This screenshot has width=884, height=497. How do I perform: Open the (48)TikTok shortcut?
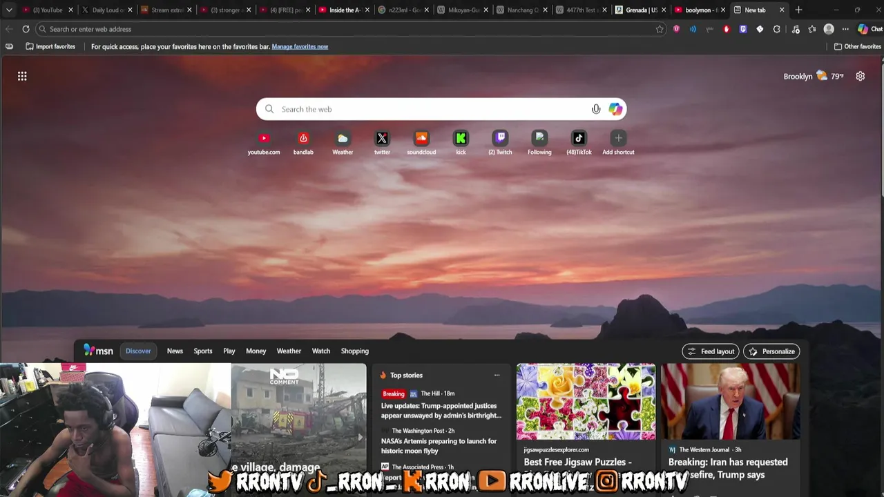(579, 143)
